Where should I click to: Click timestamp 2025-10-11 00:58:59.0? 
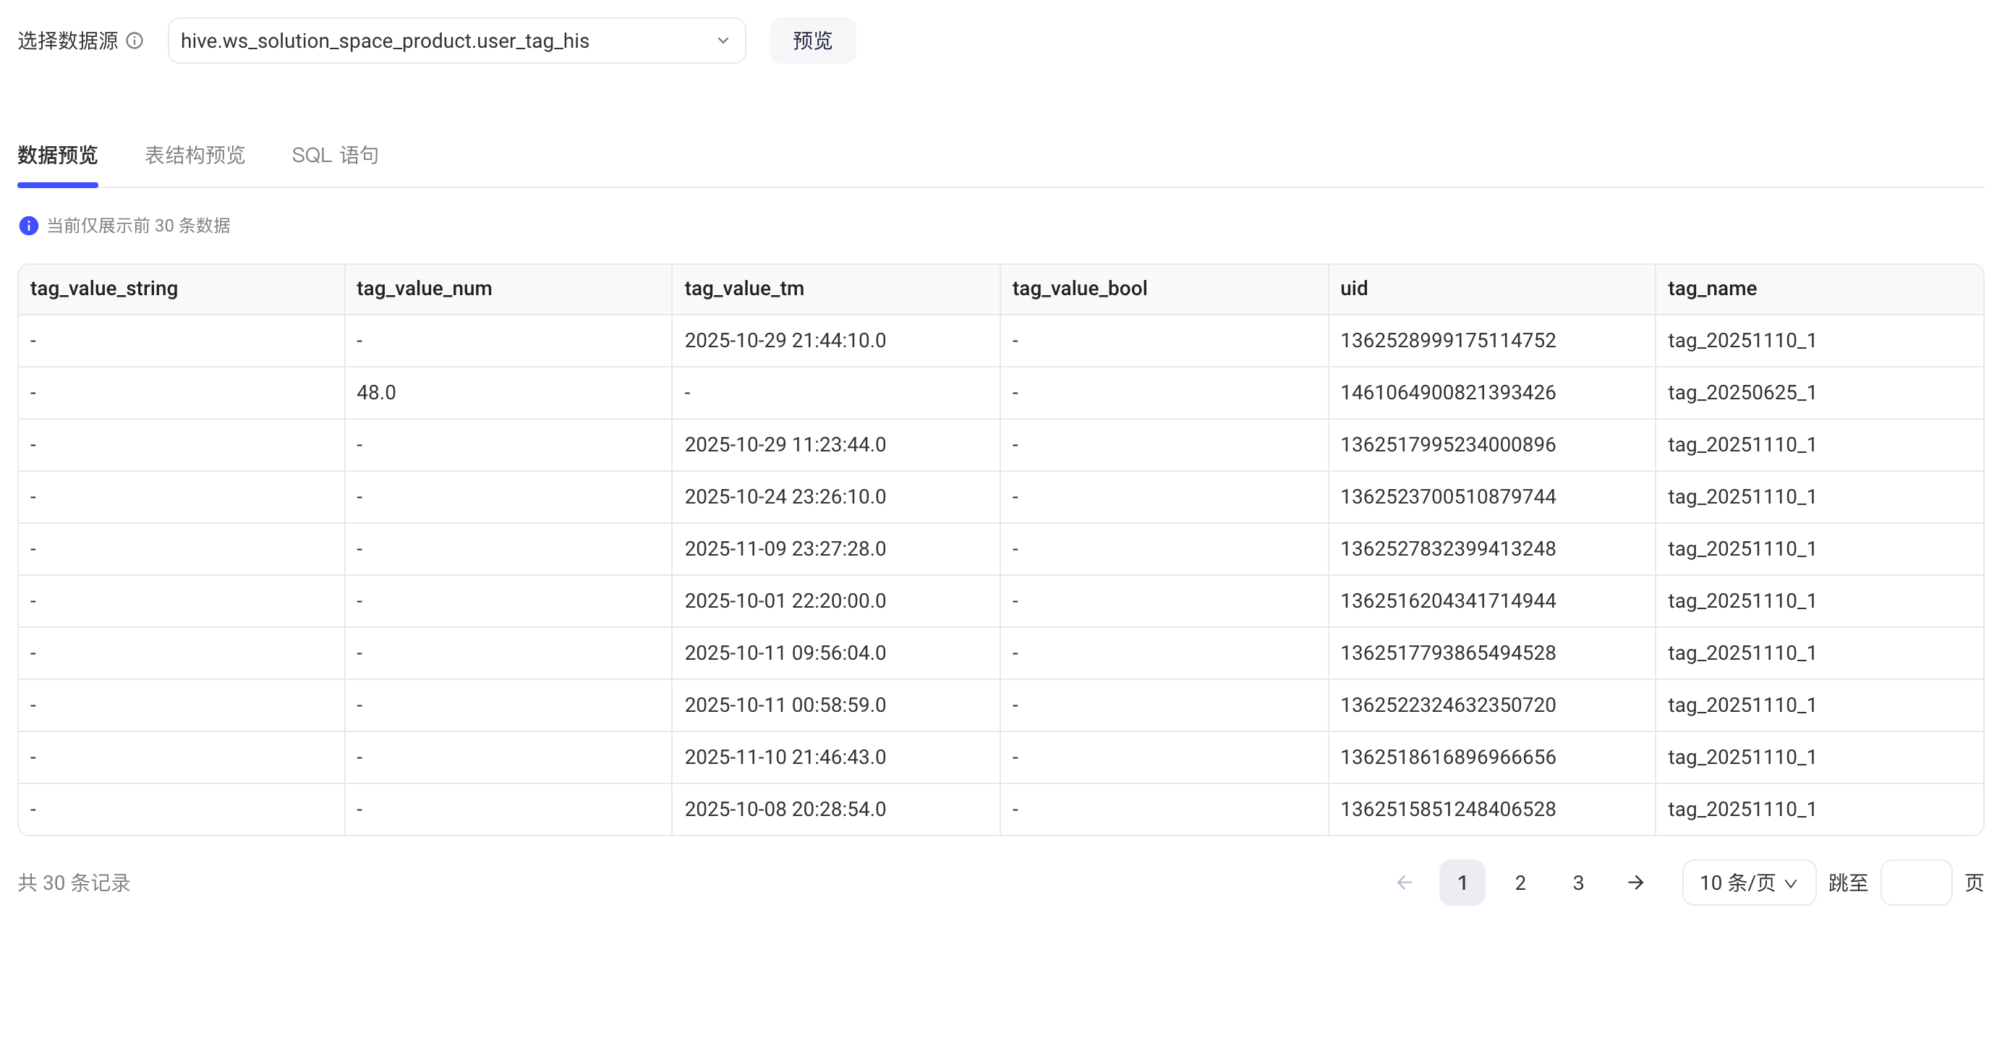(785, 705)
